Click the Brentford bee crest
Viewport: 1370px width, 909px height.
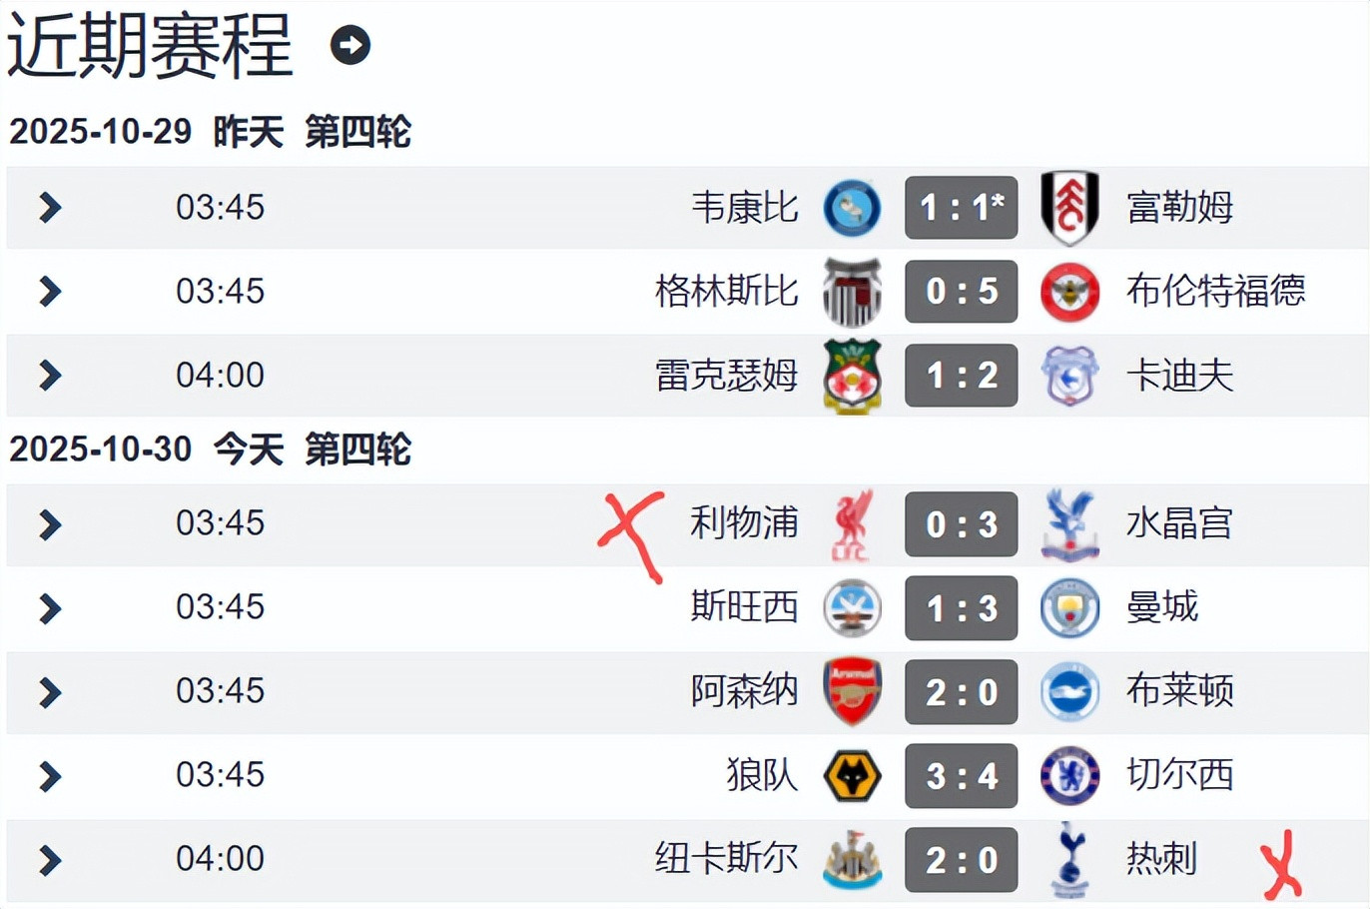1069,292
